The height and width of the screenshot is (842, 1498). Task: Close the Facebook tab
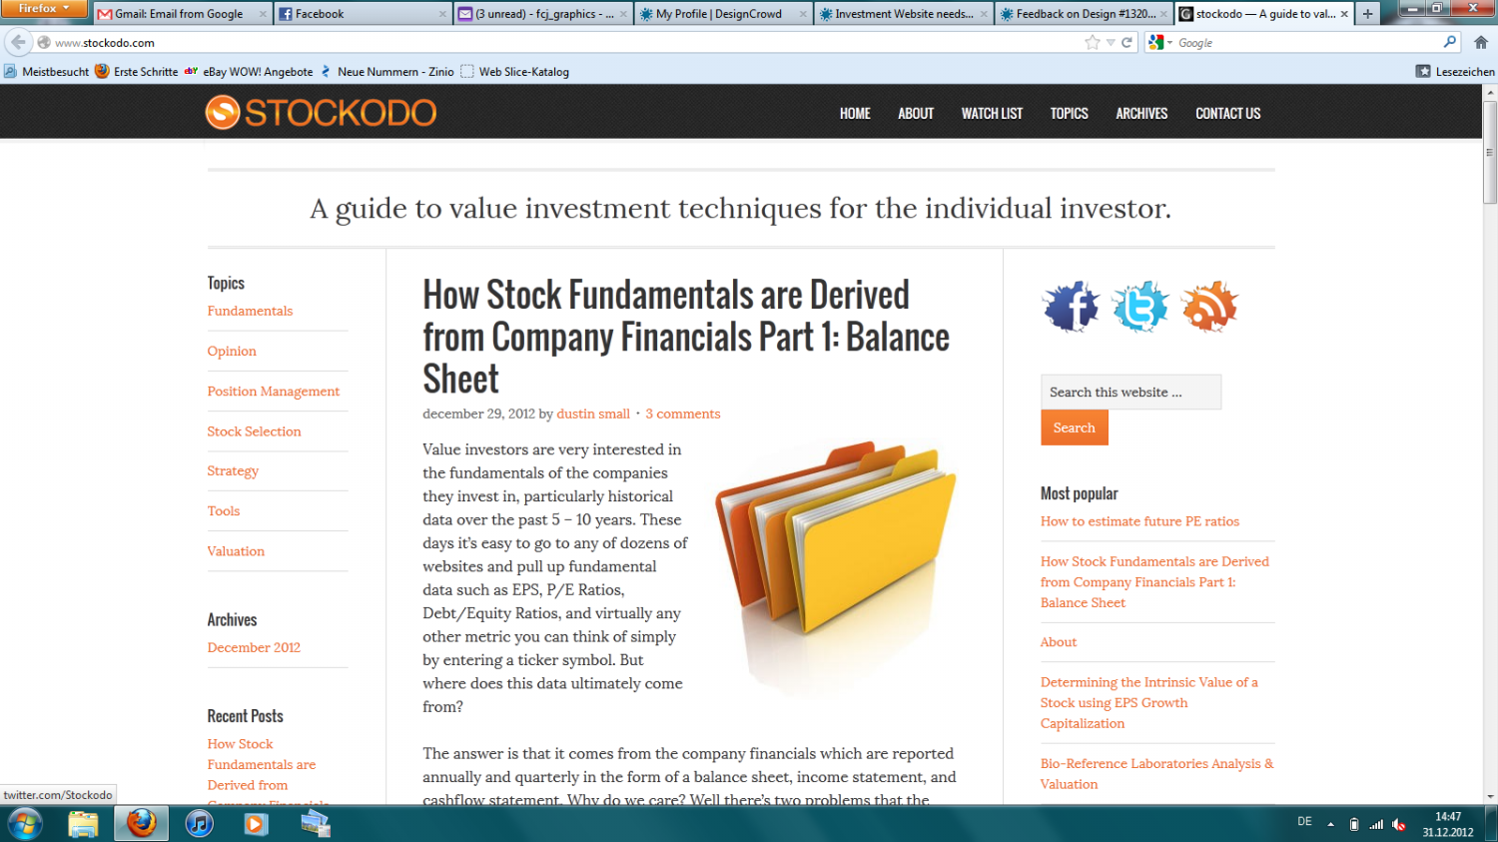pyautogui.click(x=443, y=14)
